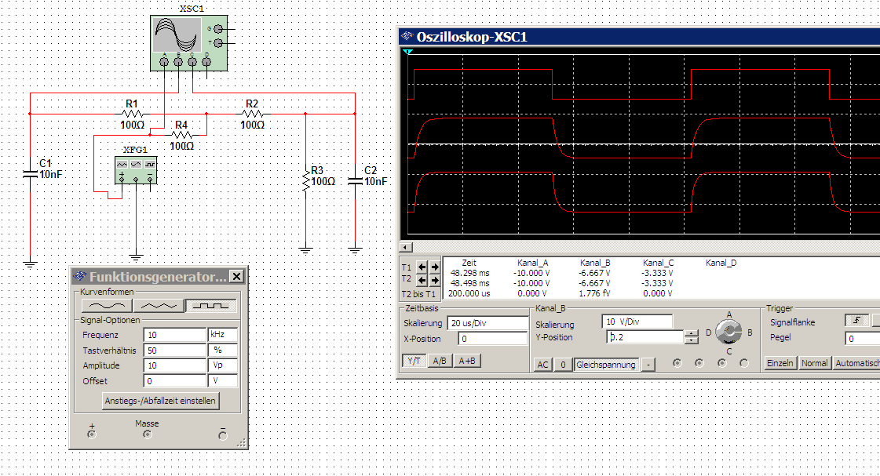Screen dimensions: 880x476
Task: Select the triangle waveform button in Funktionsgenerator
Action: point(159,306)
